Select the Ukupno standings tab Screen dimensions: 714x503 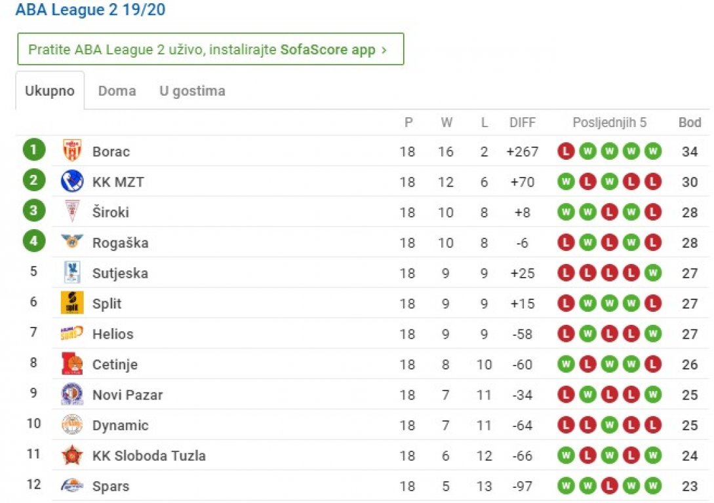point(50,90)
